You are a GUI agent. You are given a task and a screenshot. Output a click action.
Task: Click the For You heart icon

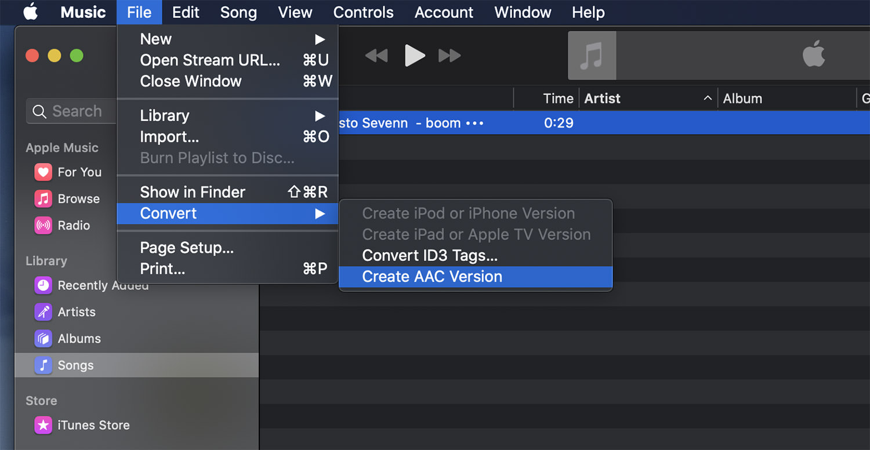(x=43, y=172)
